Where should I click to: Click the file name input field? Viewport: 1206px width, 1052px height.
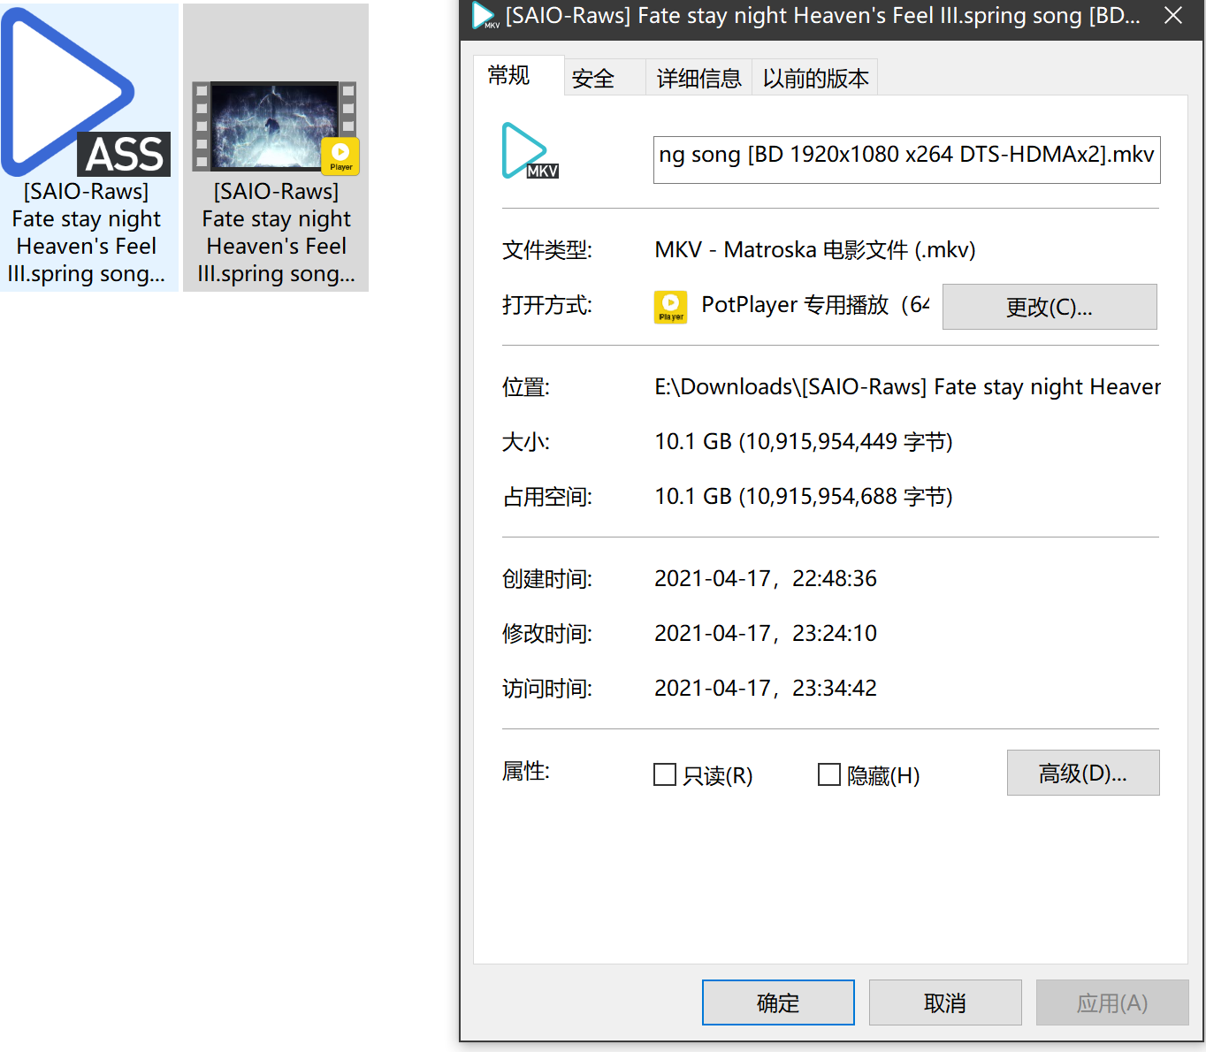(x=906, y=160)
